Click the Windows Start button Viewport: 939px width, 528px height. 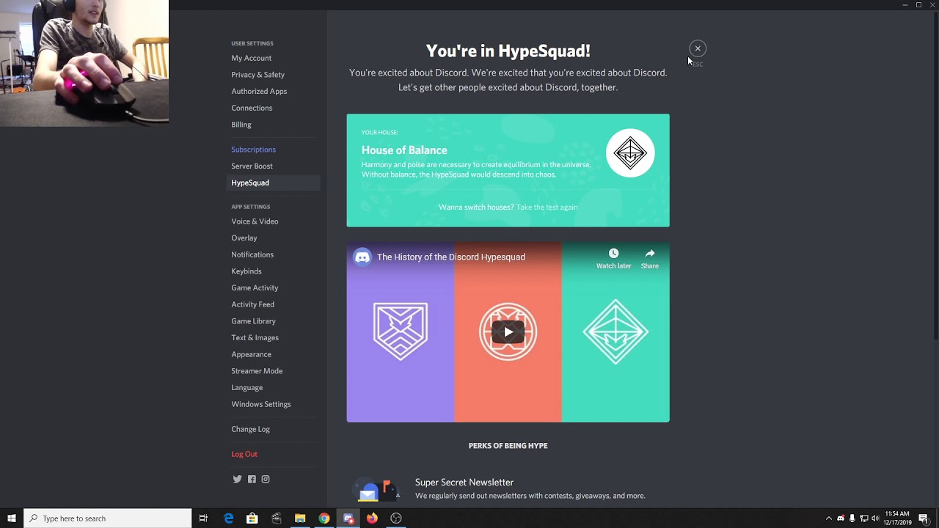tap(12, 518)
